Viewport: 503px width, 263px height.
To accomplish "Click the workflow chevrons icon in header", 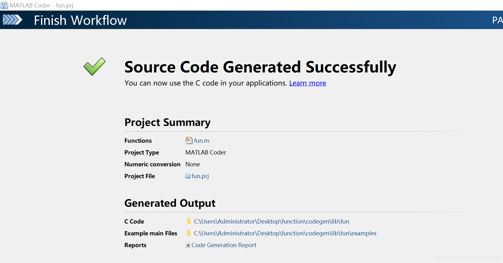I will [x=12, y=20].
